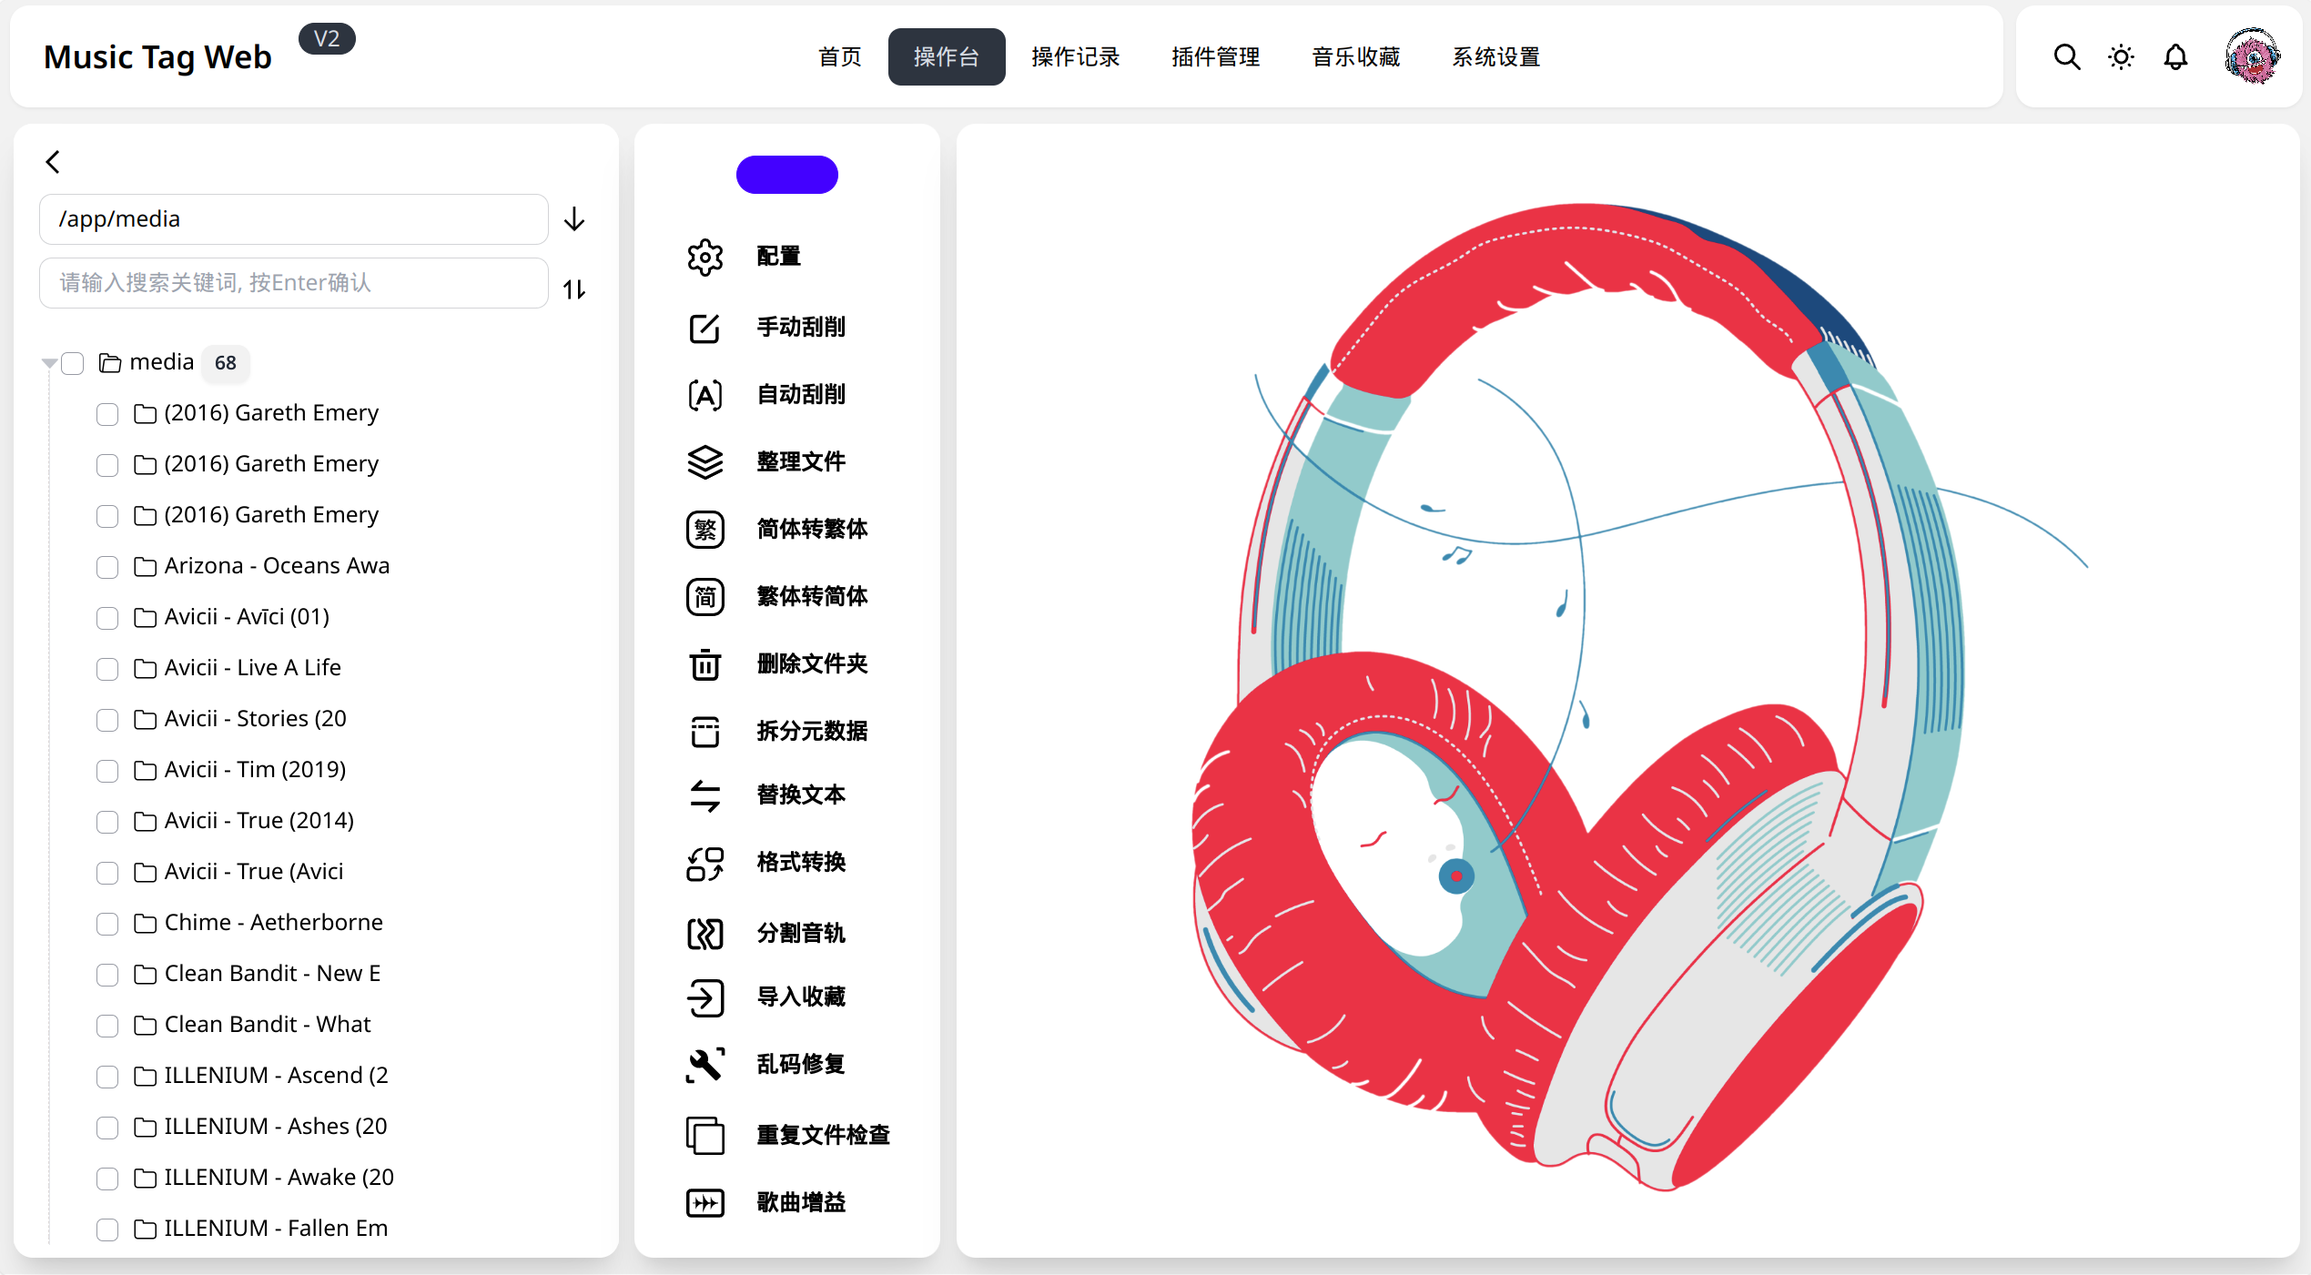Click the 歌曲增益 gain icon

click(x=704, y=1203)
